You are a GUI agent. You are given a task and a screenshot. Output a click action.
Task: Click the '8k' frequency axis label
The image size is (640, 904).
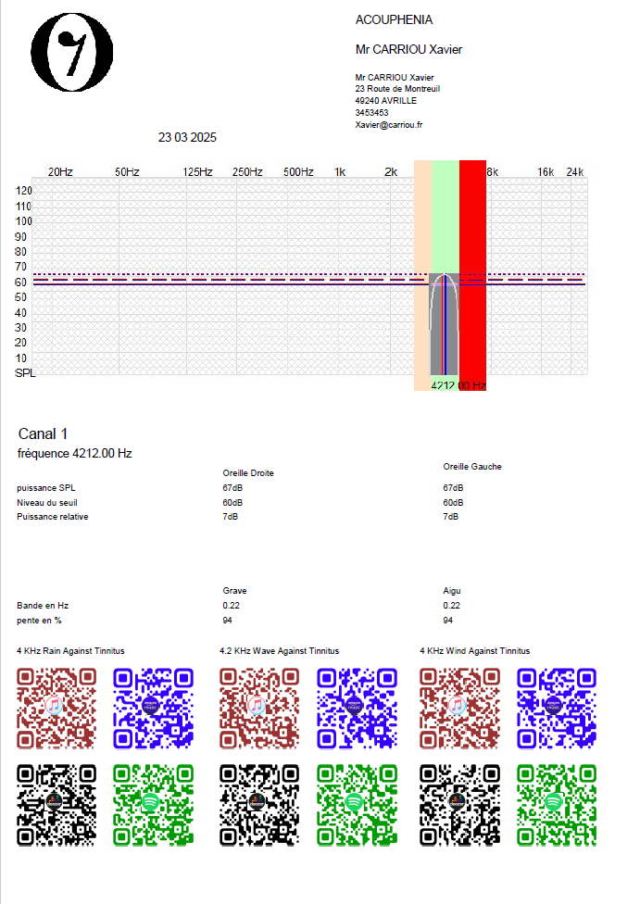click(x=493, y=171)
